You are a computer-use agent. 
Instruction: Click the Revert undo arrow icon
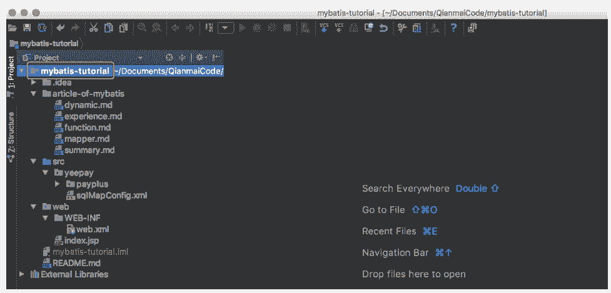[x=383, y=28]
